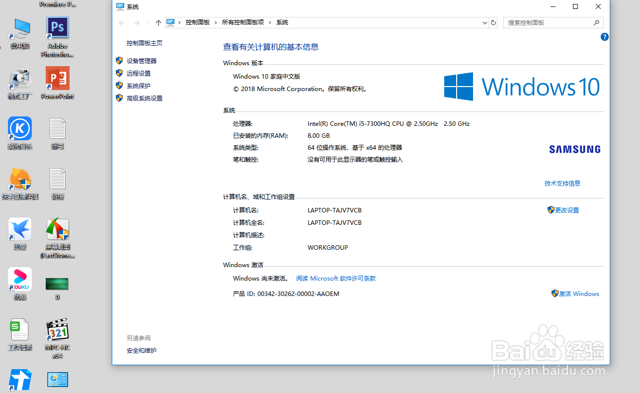Click the computer icon in address bar
The height and width of the screenshot is (393, 640).
[170, 22]
